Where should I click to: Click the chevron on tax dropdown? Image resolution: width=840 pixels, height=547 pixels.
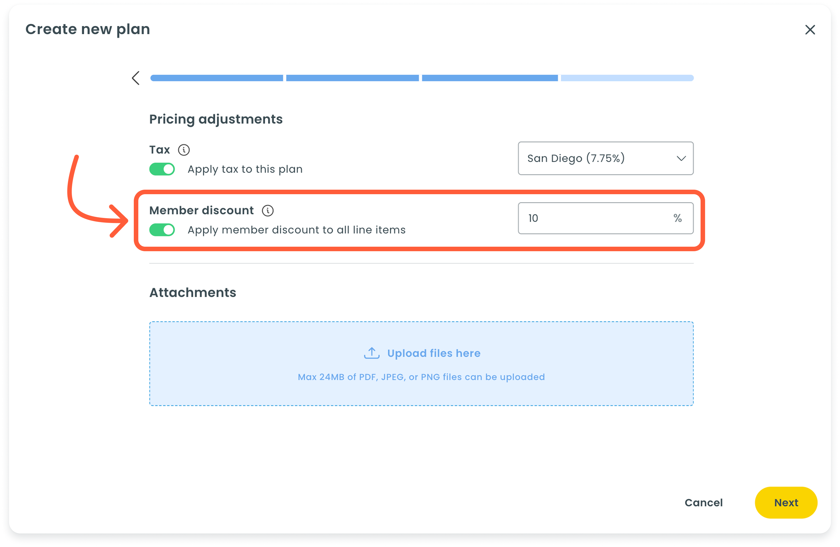coord(681,158)
